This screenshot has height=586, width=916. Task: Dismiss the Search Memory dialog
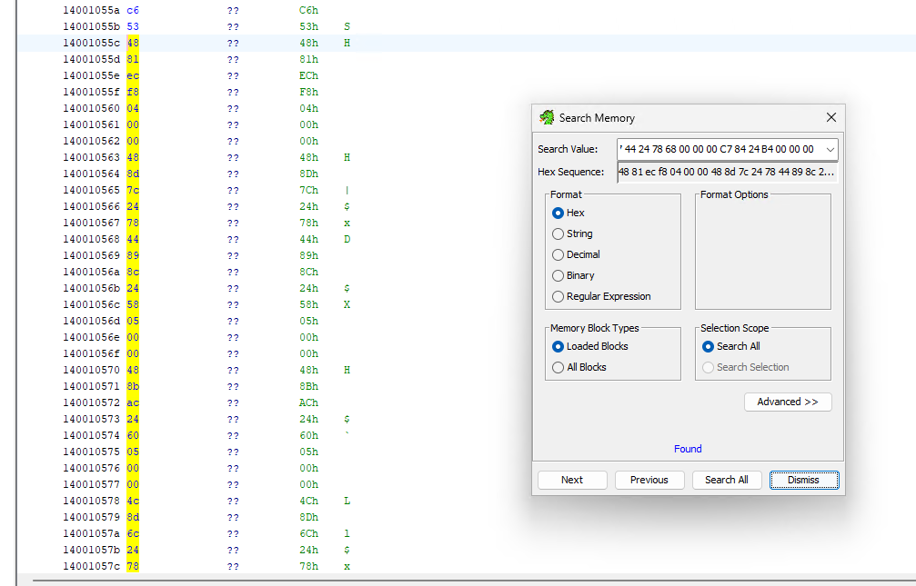803,480
